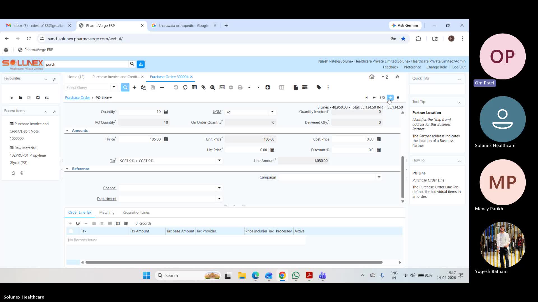
Task: Click the search magnifier next to the purch field
Action: pos(132,64)
